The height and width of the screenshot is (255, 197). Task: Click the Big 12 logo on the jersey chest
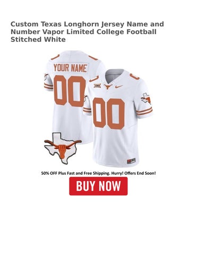(98, 86)
